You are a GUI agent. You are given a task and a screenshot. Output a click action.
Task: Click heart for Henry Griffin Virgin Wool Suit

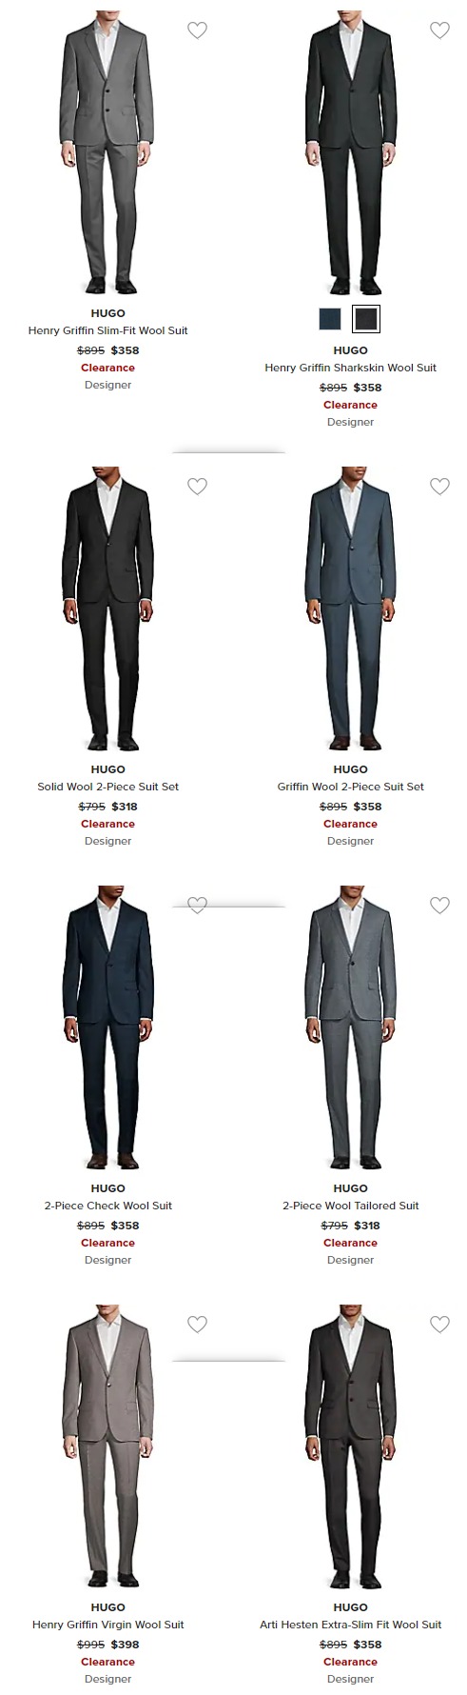(x=197, y=1325)
